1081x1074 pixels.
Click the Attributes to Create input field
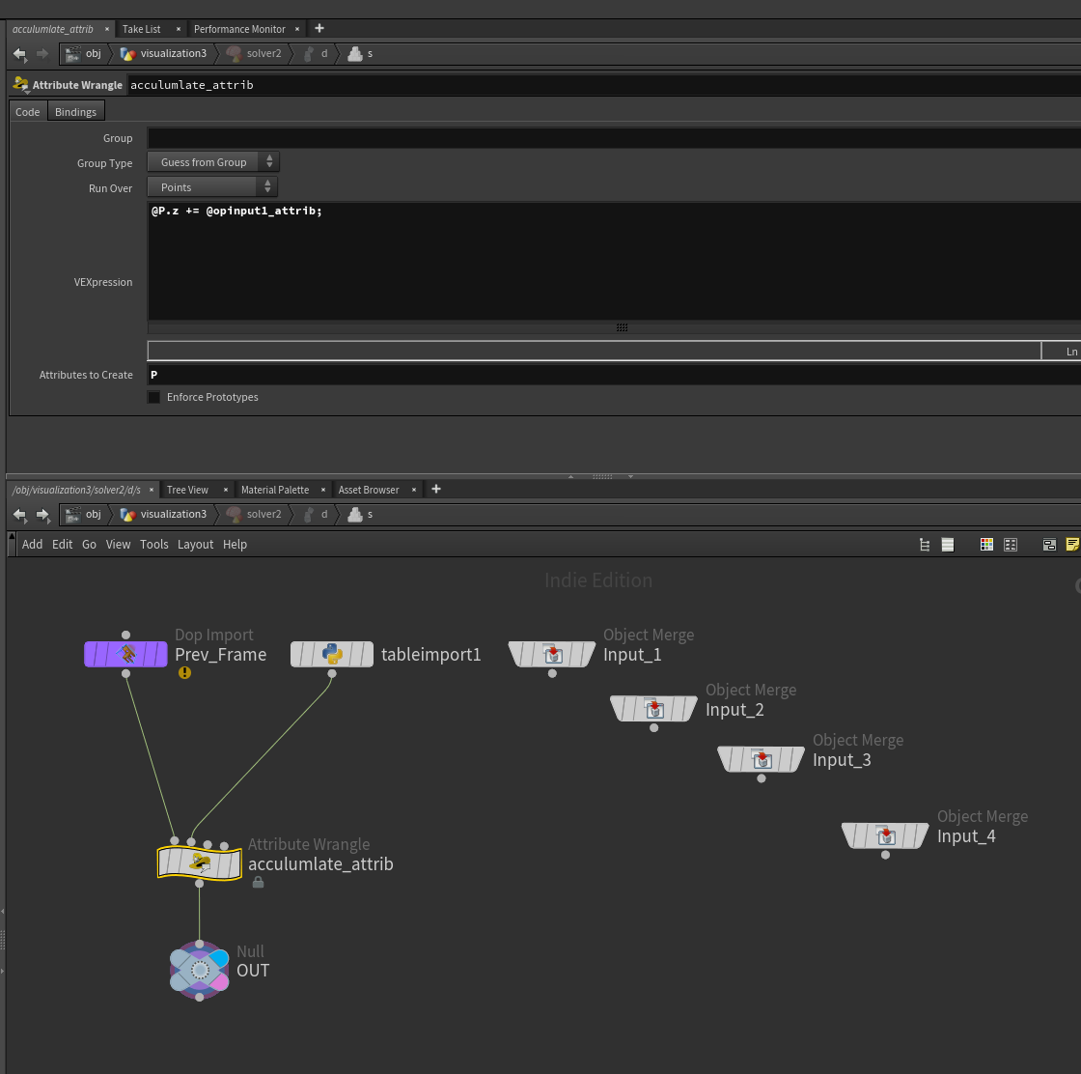[614, 375]
